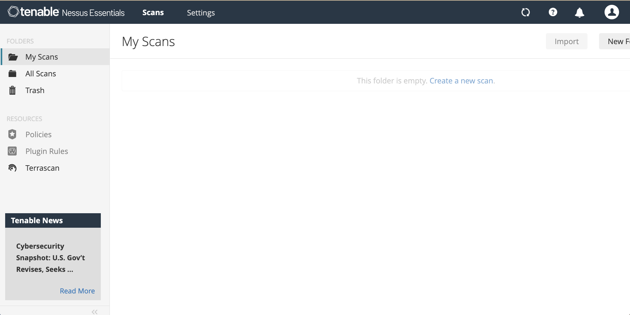The width and height of the screenshot is (630, 315).
Task: Open Read More in Tenable News
Action: (77, 291)
